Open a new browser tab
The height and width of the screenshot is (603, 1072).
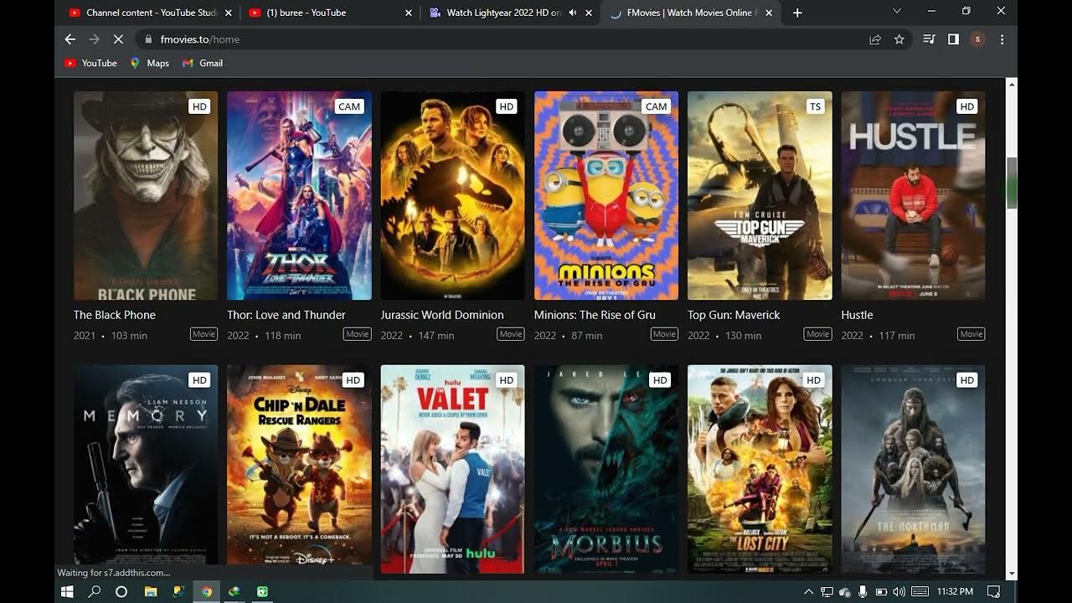click(x=797, y=13)
